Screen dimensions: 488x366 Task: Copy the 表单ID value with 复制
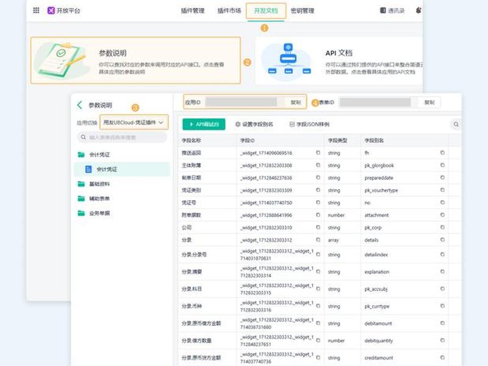click(x=429, y=102)
